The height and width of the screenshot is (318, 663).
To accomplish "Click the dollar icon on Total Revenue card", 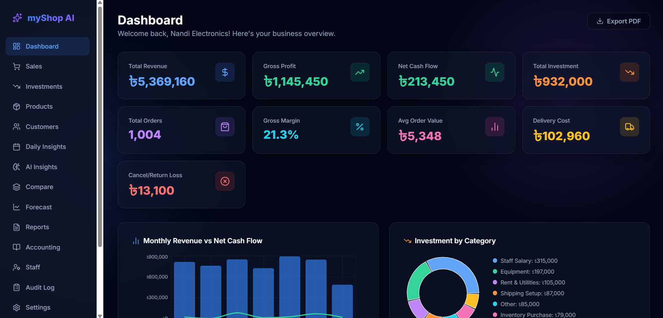I will click(x=225, y=72).
